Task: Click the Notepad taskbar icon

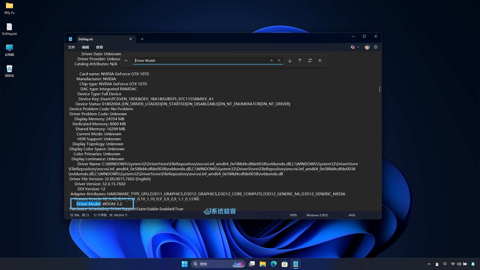Action: 296,264
